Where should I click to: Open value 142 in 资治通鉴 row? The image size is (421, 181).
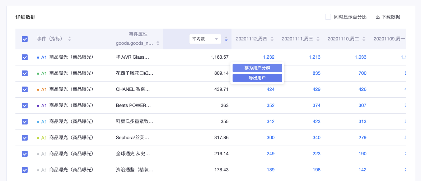click(x=362, y=170)
